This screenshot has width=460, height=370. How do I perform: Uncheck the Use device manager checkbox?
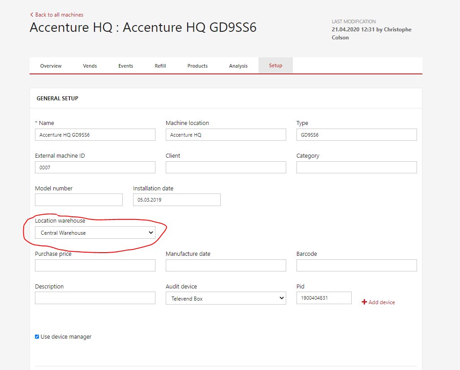click(37, 337)
